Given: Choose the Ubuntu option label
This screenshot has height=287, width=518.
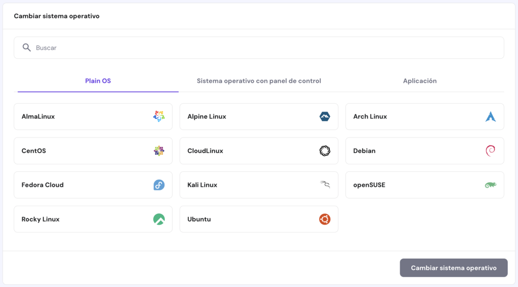Looking at the screenshot, I should tap(199, 219).
